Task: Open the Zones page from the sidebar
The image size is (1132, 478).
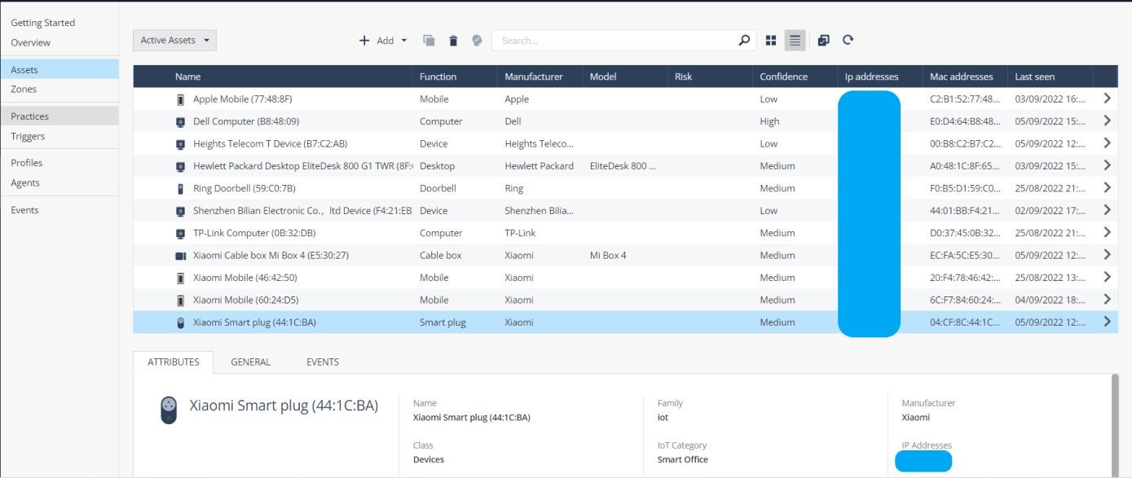Action: [x=23, y=89]
